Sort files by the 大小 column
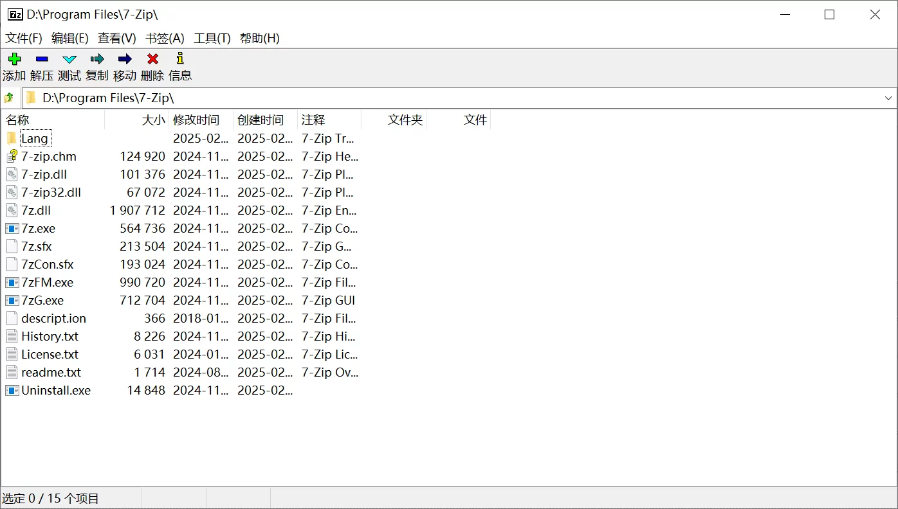This screenshot has height=509, width=898. pyautogui.click(x=152, y=120)
